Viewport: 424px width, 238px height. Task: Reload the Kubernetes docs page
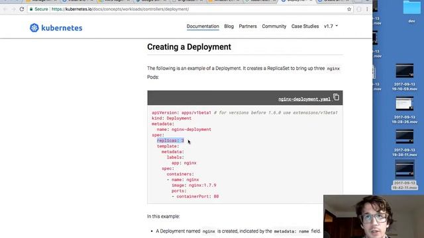pos(22,9)
